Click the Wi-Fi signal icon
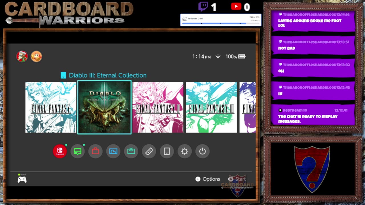Screen dimensions: 365x205 (218, 56)
